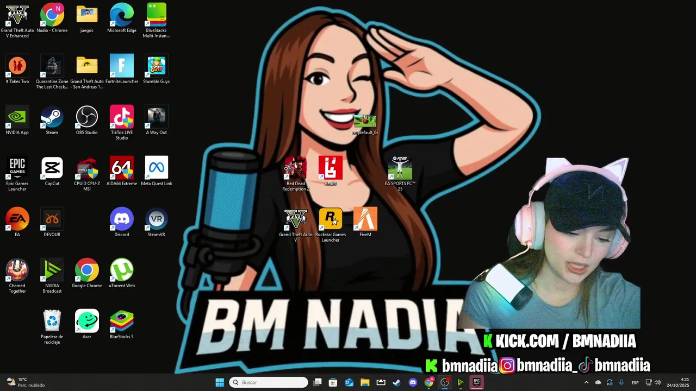Open the network settings tray icon
The width and height of the screenshot is (696, 391).
tap(648, 382)
